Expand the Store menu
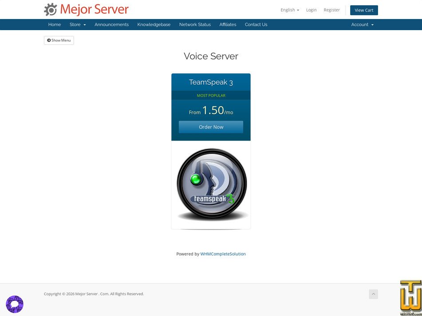The width and height of the screenshot is (422, 316). point(78,24)
